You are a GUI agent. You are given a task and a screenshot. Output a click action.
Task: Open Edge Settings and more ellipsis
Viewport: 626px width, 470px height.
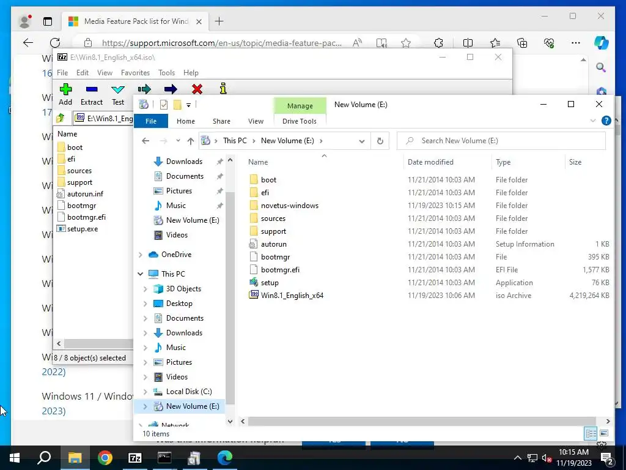pos(576,43)
